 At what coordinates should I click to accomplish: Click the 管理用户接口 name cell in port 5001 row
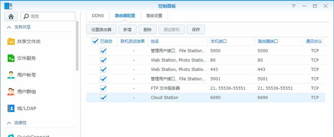click(x=178, y=79)
